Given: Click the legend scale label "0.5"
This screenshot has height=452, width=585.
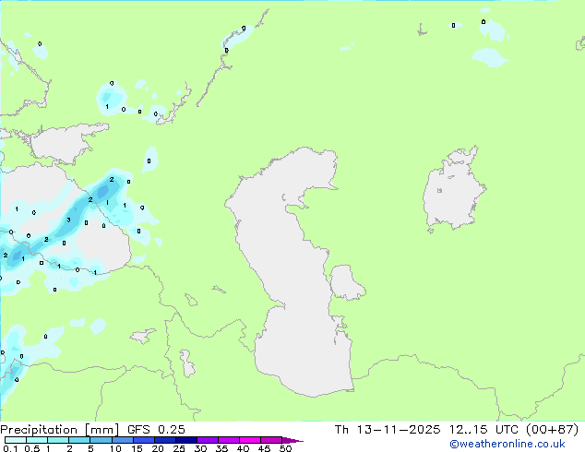Looking at the screenshot, I should tap(32, 448).
